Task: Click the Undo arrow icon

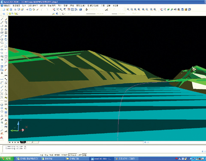Action: 42,9
